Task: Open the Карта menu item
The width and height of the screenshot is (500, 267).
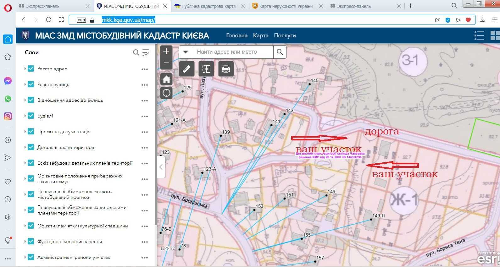Action: click(x=261, y=35)
